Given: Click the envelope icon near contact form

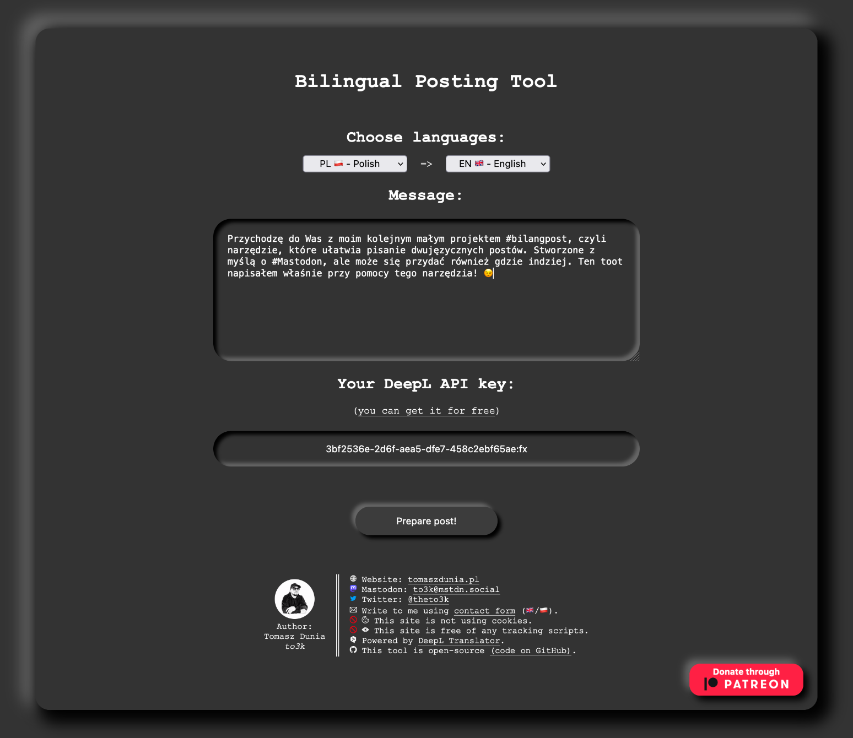Looking at the screenshot, I should tap(353, 610).
